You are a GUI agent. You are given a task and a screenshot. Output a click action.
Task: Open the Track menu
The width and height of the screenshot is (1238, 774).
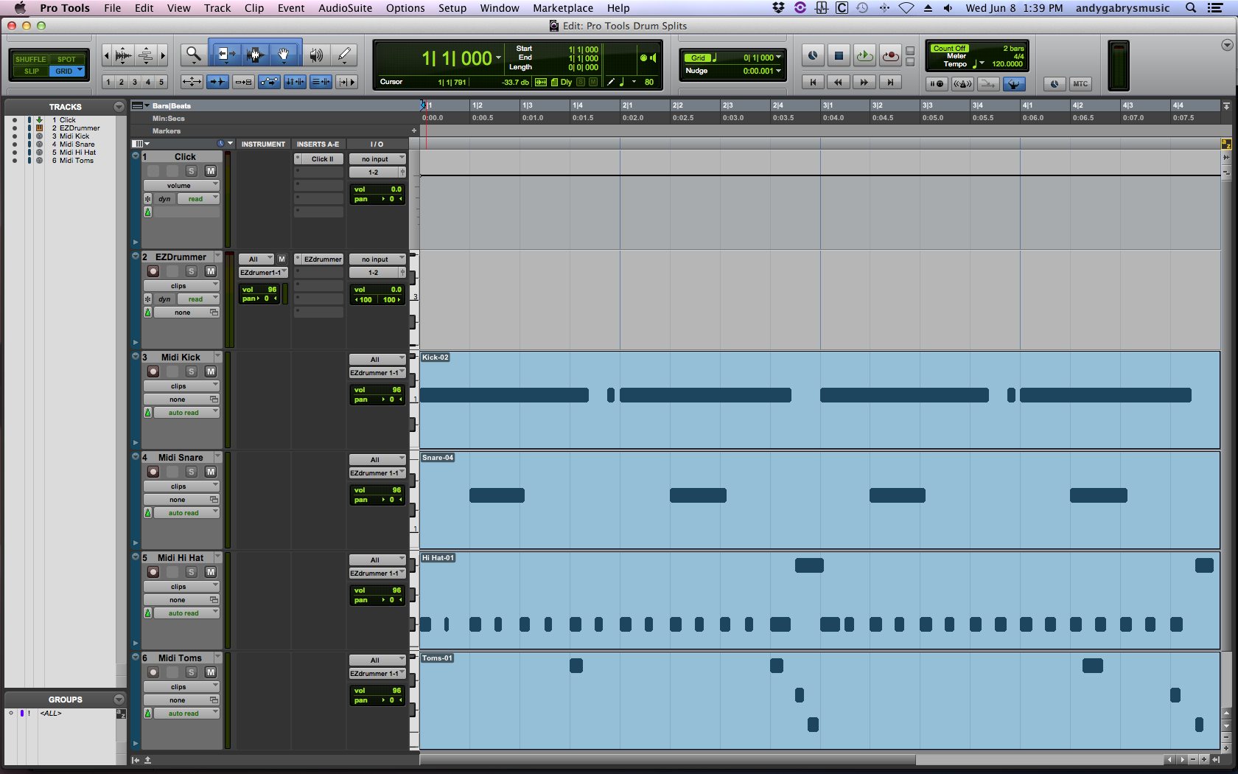click(217, 8)
